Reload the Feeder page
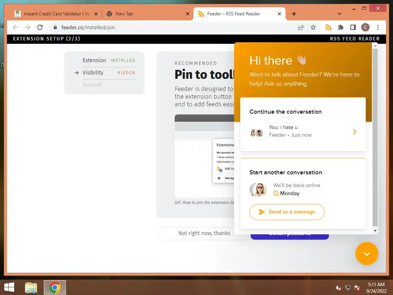 pyautogui.click(x=40, y=27)
